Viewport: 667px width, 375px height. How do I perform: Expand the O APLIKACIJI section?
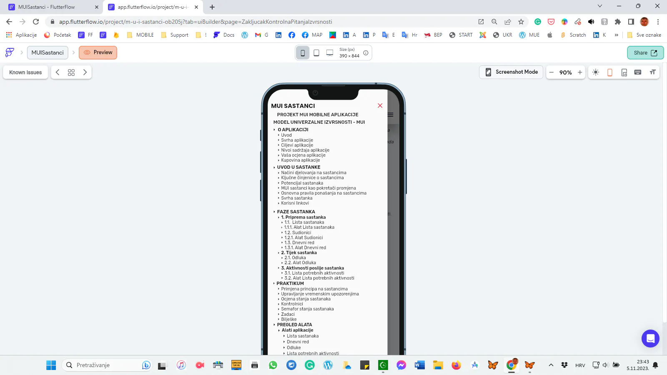point(274,130)
